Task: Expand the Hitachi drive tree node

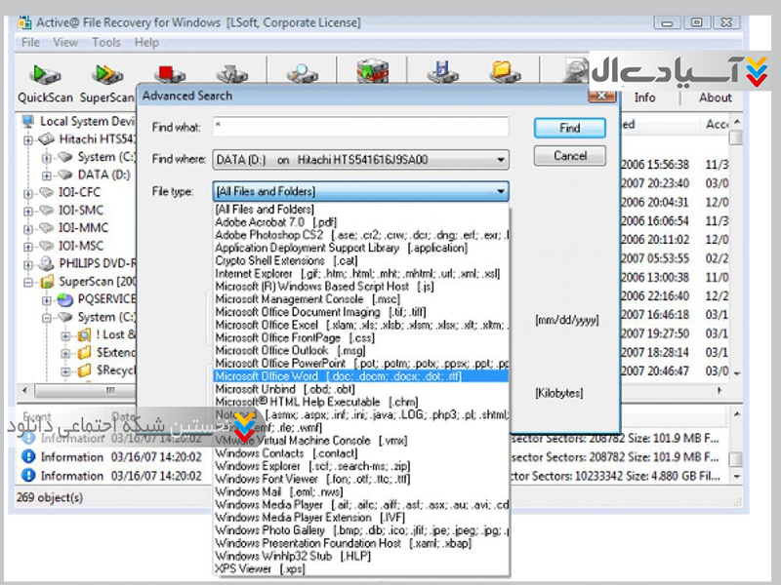Action: point(27,139)
